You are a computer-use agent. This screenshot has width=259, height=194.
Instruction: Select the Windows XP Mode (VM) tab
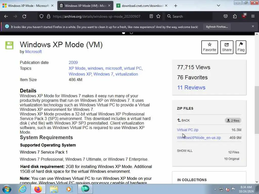coord(85,6)
